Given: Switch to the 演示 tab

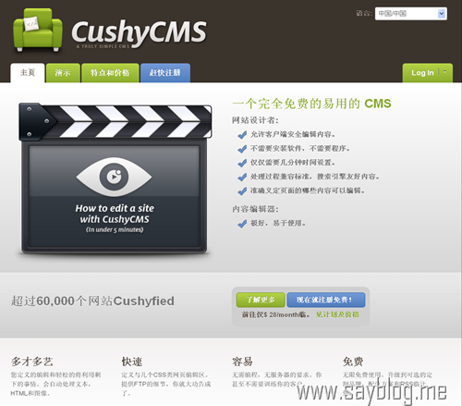Looking at the screenshot, I should point(63,73).
